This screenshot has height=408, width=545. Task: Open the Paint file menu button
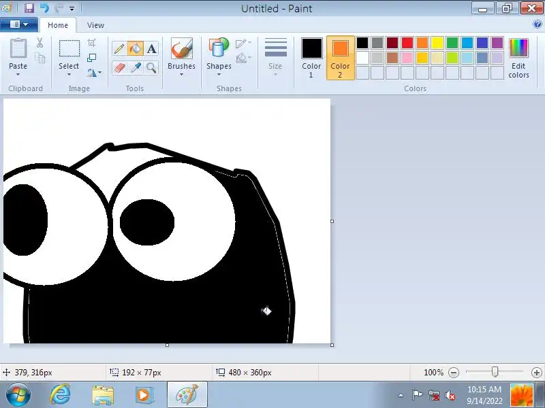coord(19,24)
